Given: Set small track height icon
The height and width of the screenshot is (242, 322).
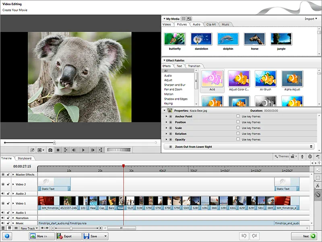Looking at the screenshot, I should 16,228.
